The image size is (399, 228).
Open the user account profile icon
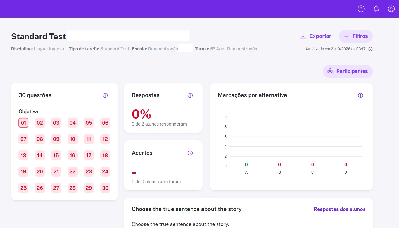click(391, 9)
